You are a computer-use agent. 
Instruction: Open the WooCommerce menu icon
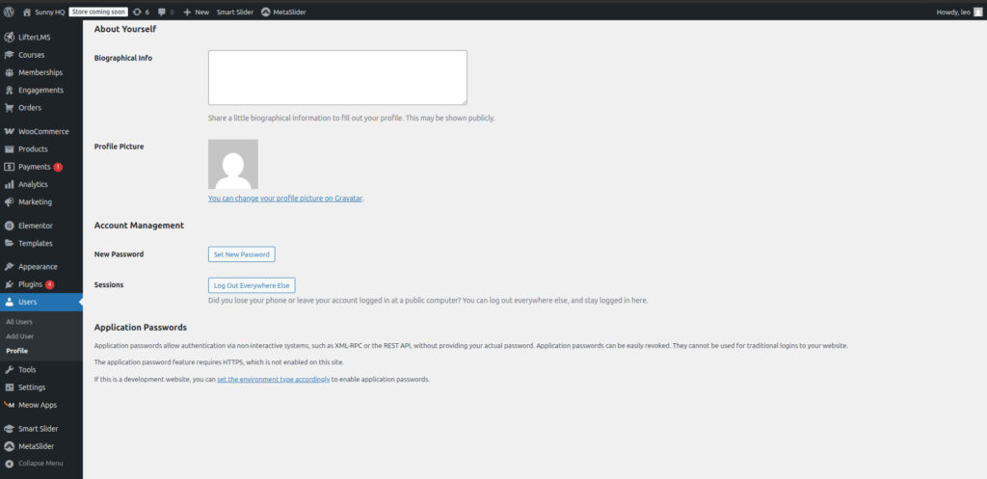click(9, 131)
